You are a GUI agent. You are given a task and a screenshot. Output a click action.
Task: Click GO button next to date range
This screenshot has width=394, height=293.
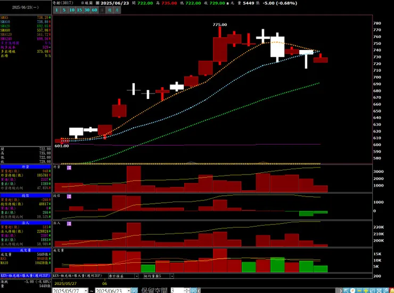(x=134, y=291)
